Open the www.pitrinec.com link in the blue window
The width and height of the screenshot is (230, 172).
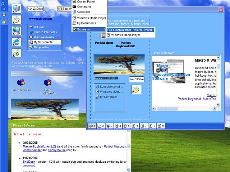click(x=106, y=78)
